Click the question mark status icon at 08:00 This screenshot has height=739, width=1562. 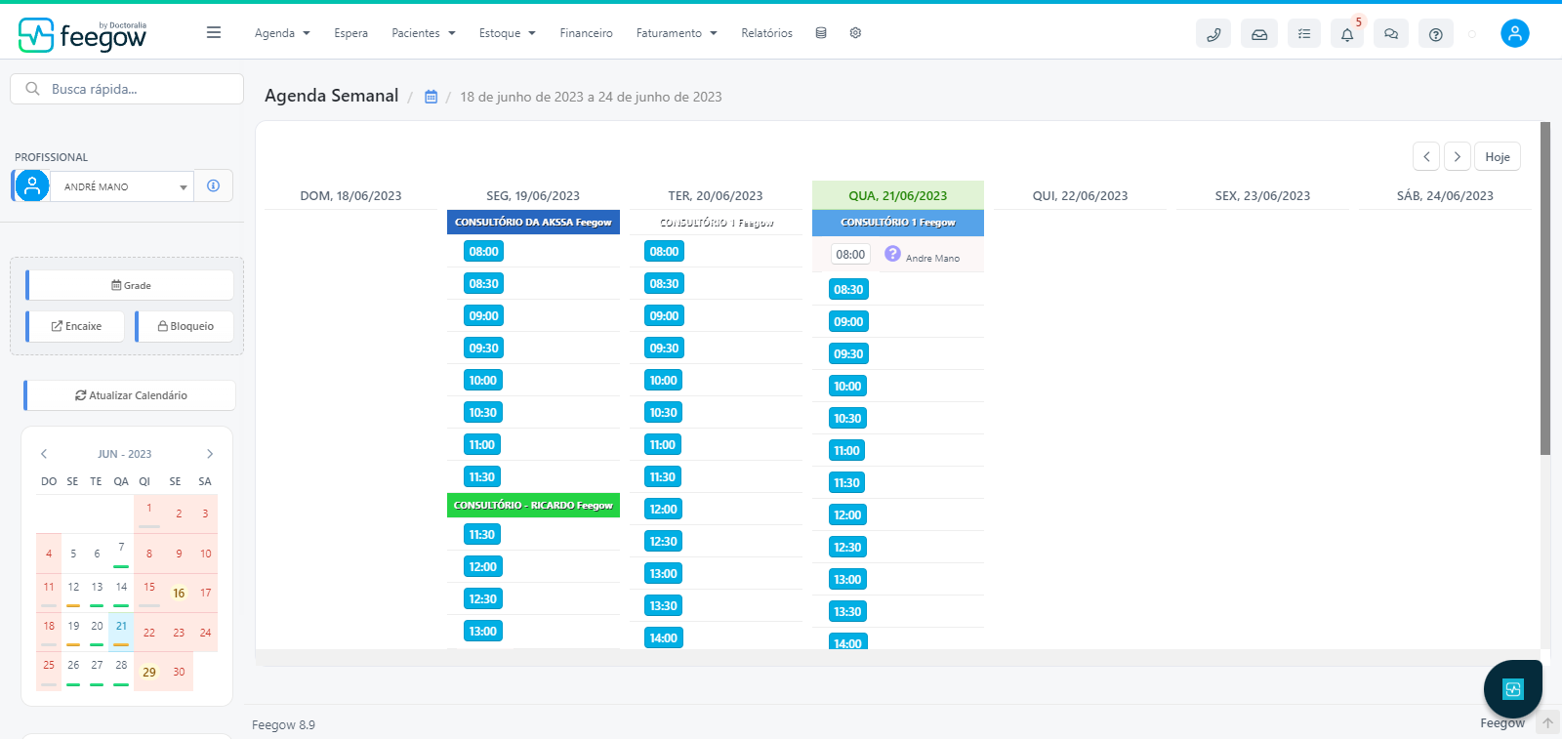(x=892, y=254)
